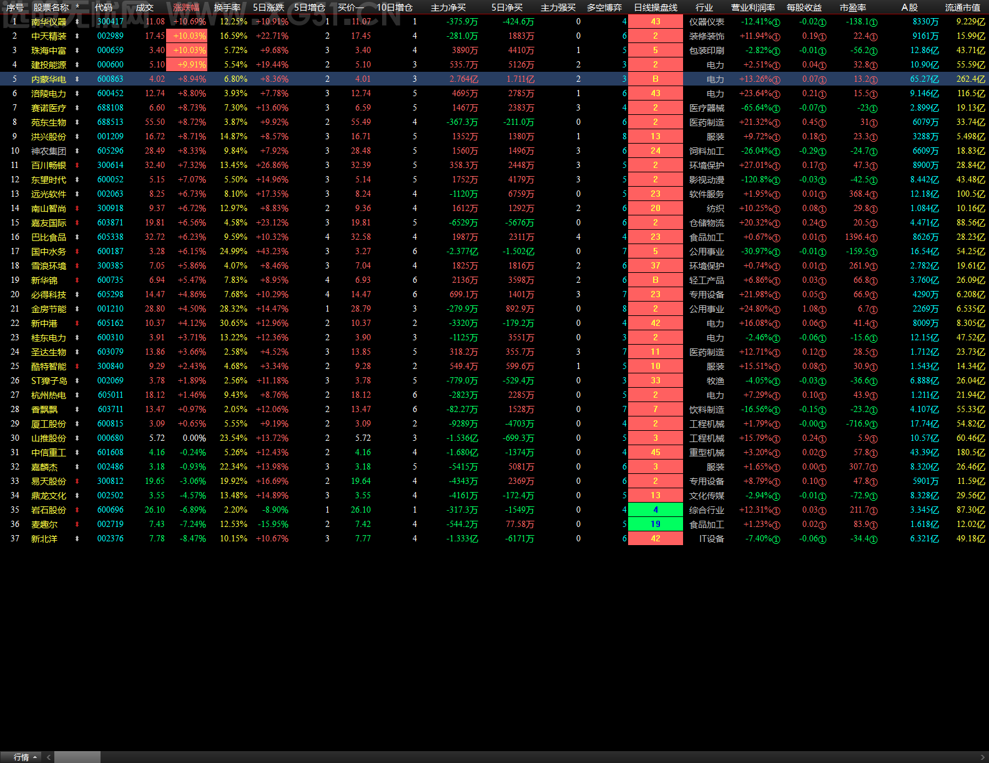
Task: Sort by the 日线操盘线 column header
Action: (656, 7)
